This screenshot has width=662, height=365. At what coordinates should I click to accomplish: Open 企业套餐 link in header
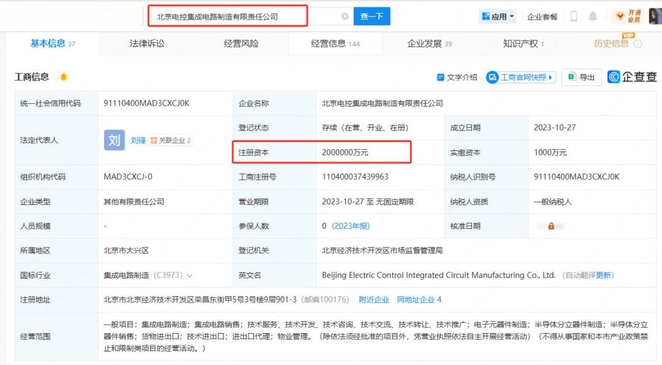click(x=542, y=17)
